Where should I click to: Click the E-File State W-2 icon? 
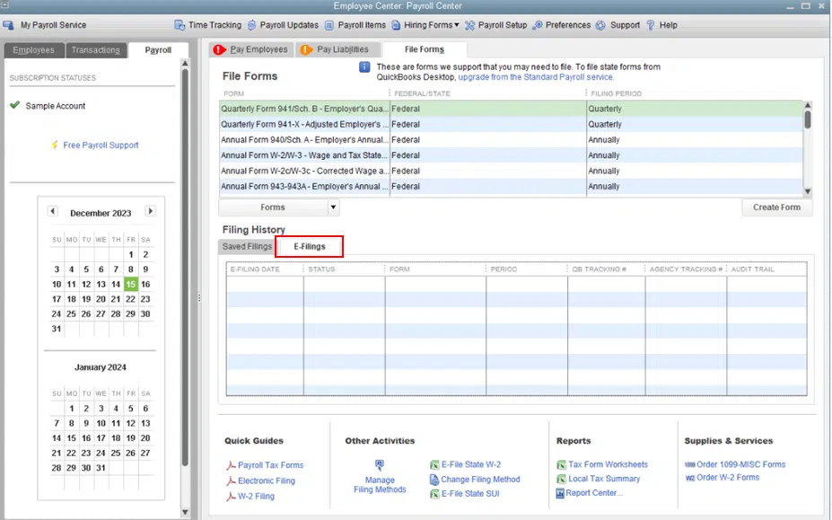(x=434, y=465)
